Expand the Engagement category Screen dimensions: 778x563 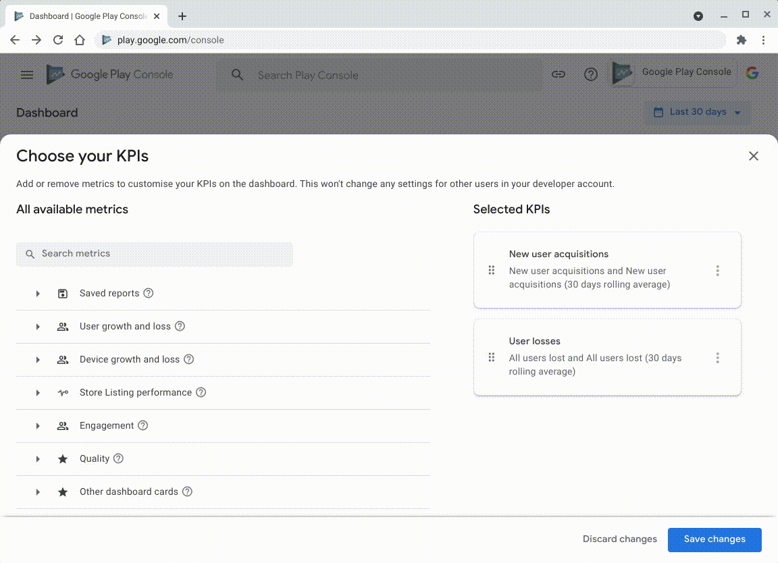click(x=38, y=426)
